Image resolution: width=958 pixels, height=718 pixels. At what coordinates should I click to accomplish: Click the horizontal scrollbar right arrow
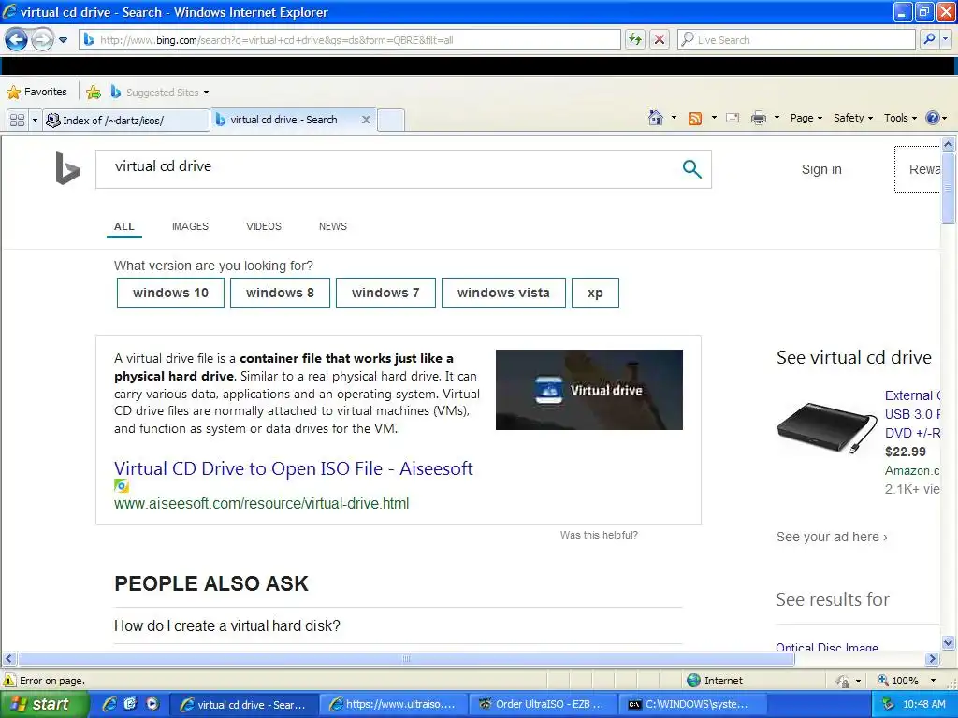pos(932,659)
